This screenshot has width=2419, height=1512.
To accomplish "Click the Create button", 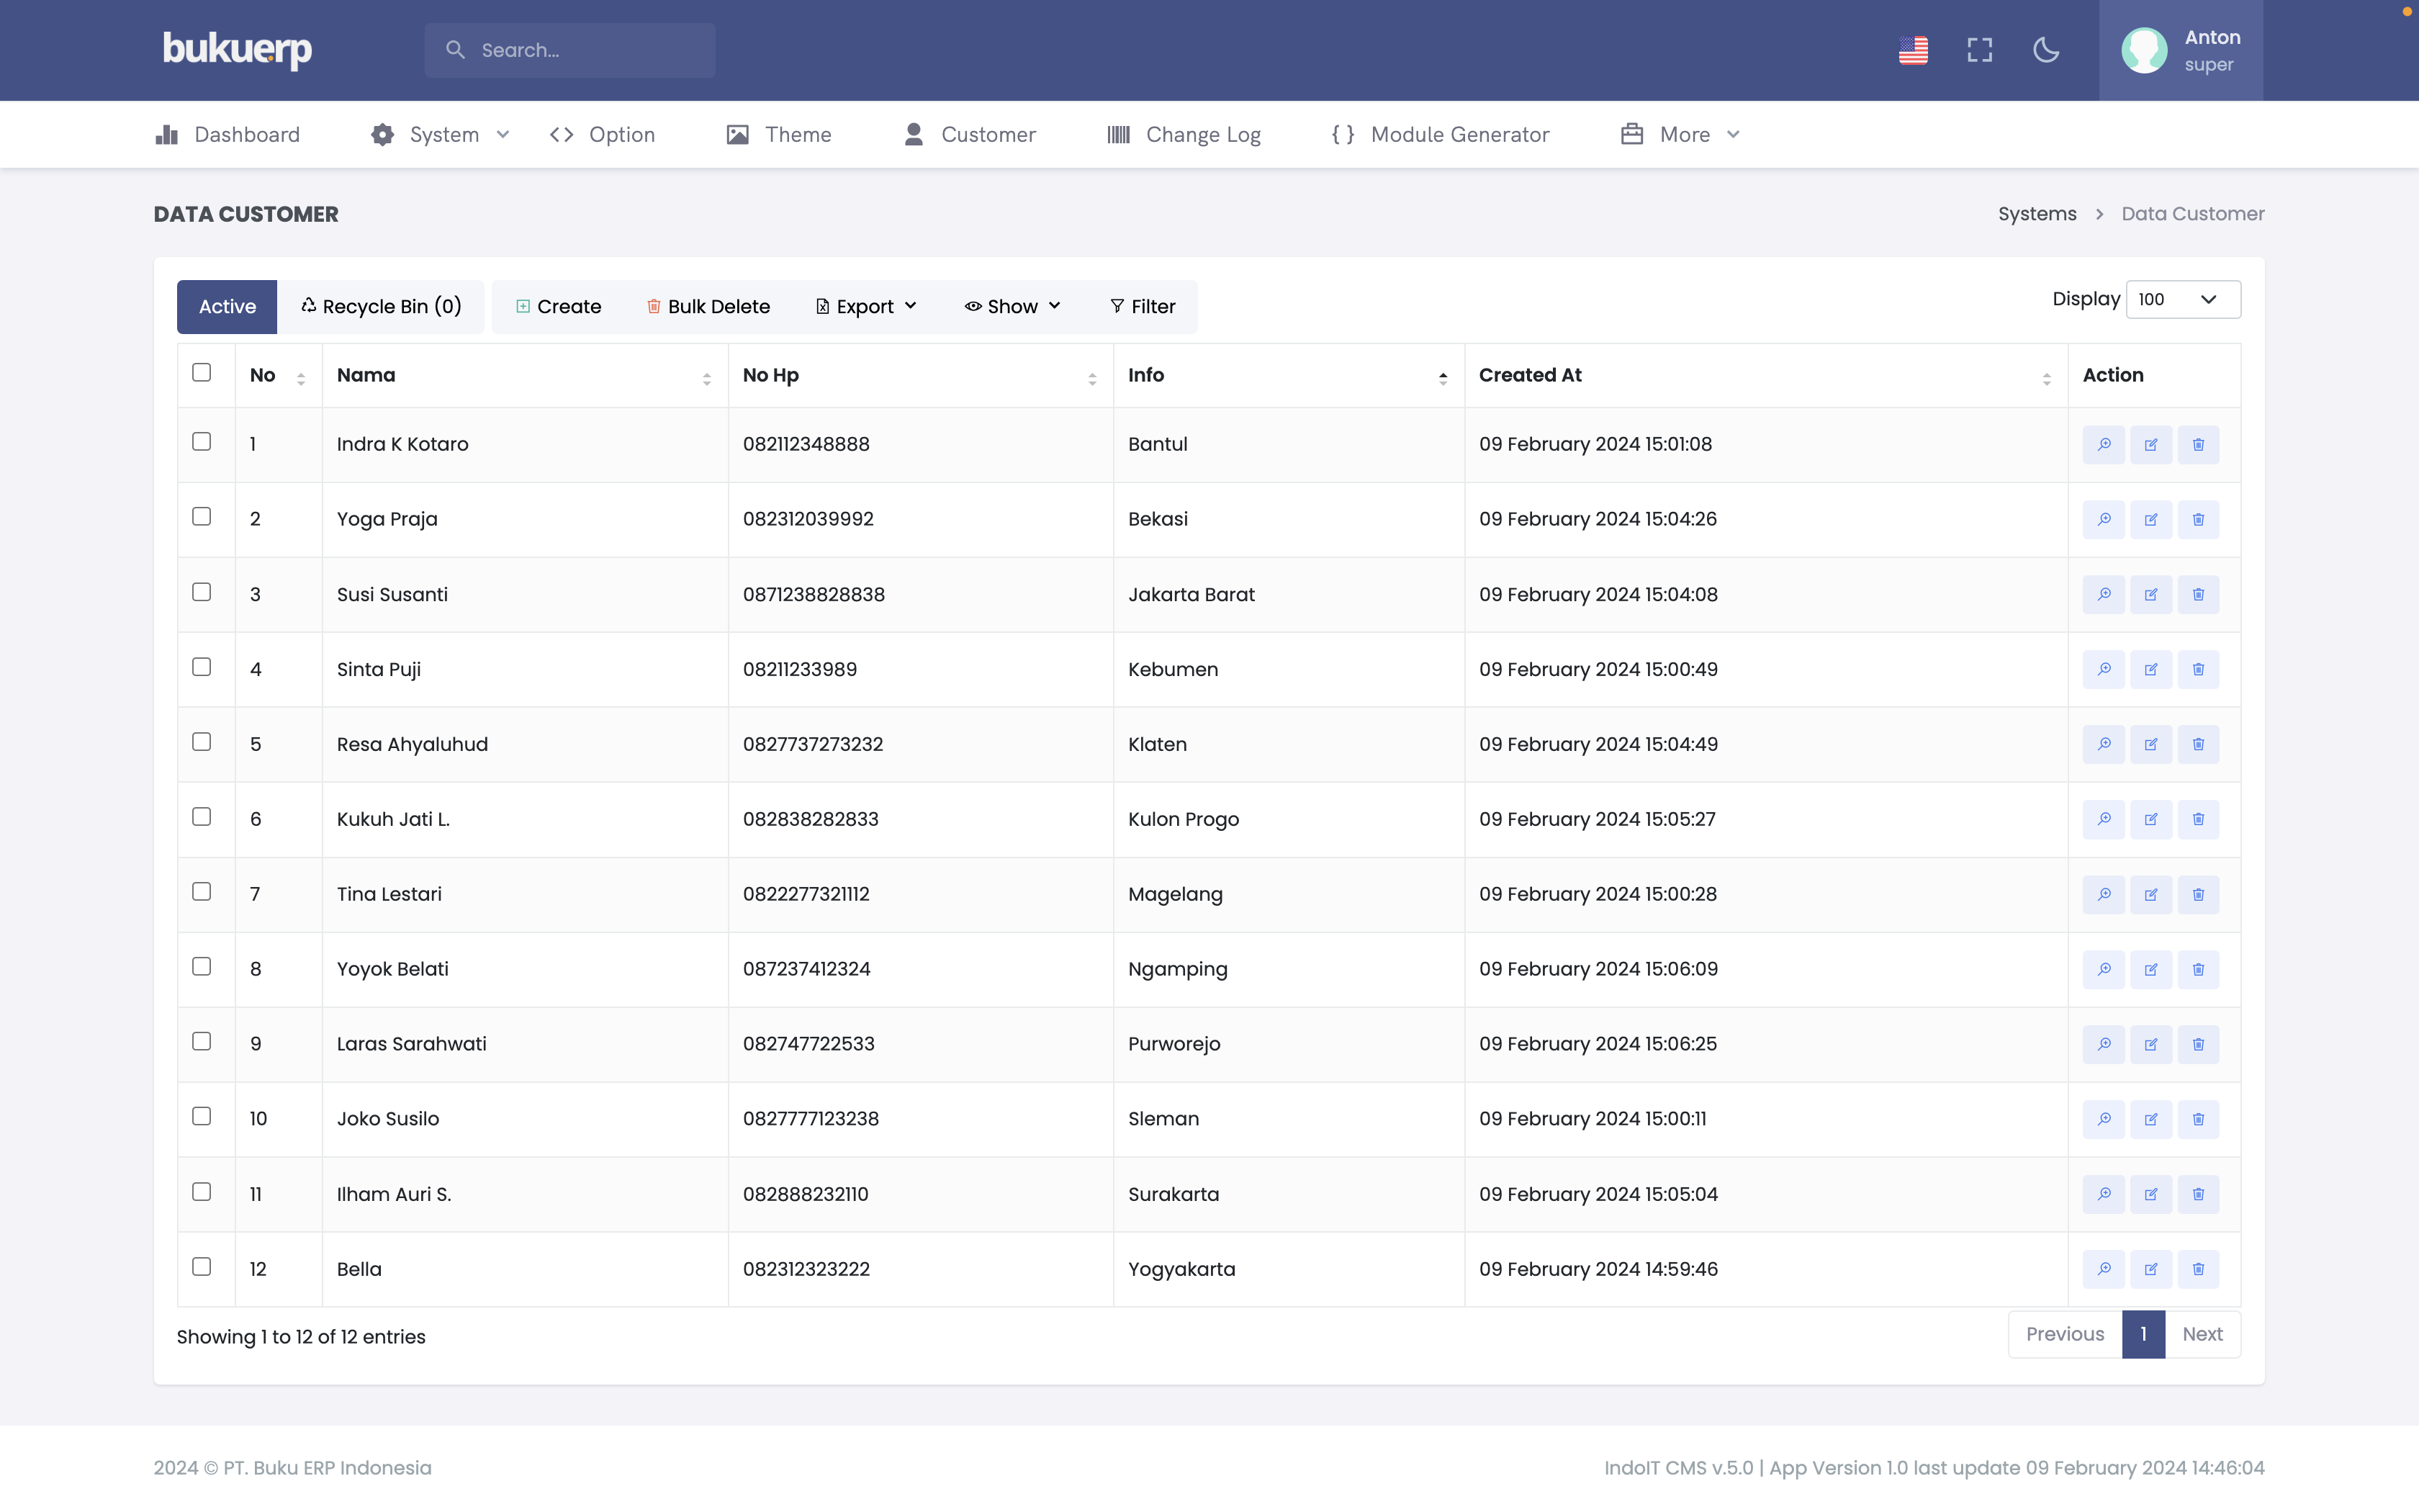I will pos(558,307).
